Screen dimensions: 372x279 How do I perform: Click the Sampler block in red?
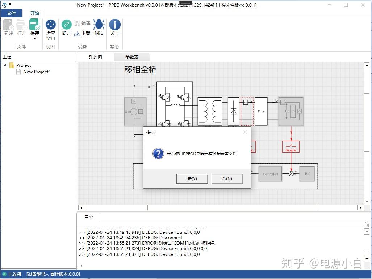pyautogui.click(x=291, y=147)
